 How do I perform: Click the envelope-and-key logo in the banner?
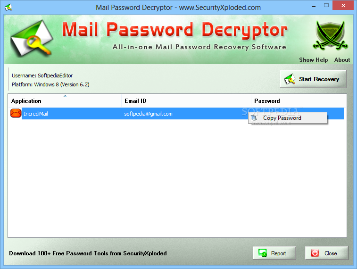[32, 38]
